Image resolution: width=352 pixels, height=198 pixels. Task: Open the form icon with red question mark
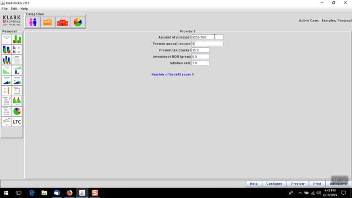[7, 101]
